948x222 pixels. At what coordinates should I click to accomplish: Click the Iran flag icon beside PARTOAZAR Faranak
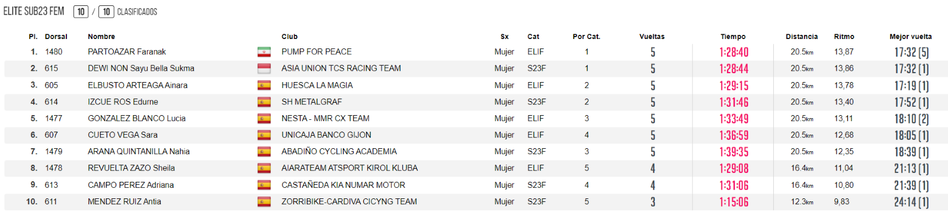pyautogui.click(x=264, y=52)
